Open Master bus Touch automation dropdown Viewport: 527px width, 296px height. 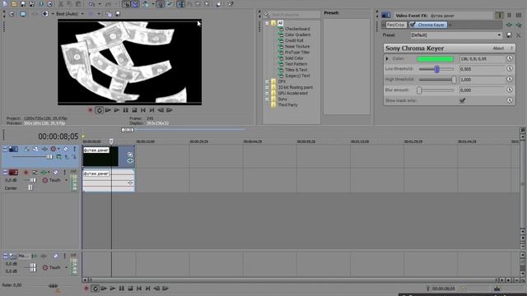[x=66, y=267]
